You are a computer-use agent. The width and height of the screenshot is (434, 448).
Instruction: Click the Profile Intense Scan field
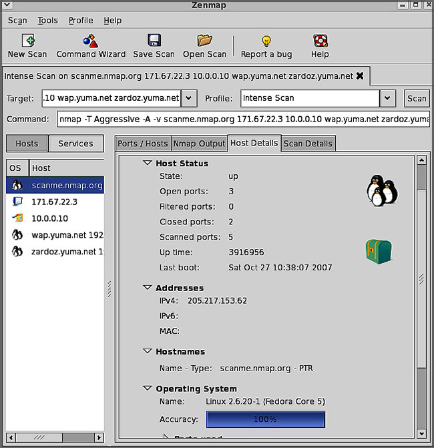tap(310, 98)
